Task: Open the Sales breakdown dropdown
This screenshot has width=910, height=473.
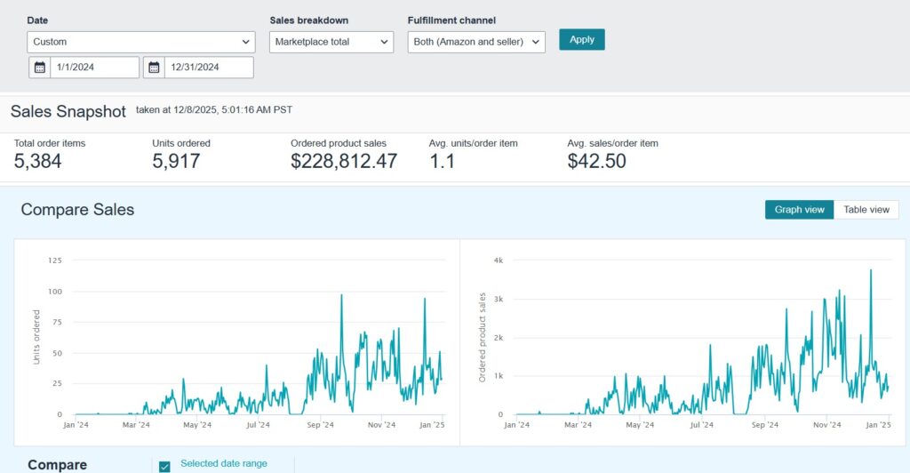Action: pos(331,42)
